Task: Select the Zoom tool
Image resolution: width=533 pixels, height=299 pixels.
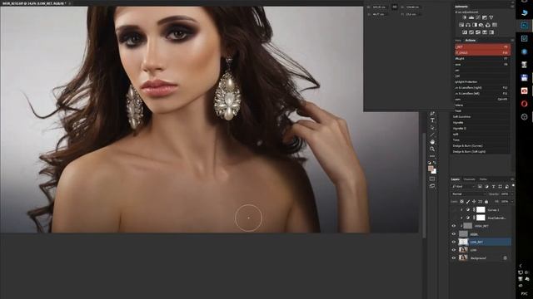Action: point(432,149)
